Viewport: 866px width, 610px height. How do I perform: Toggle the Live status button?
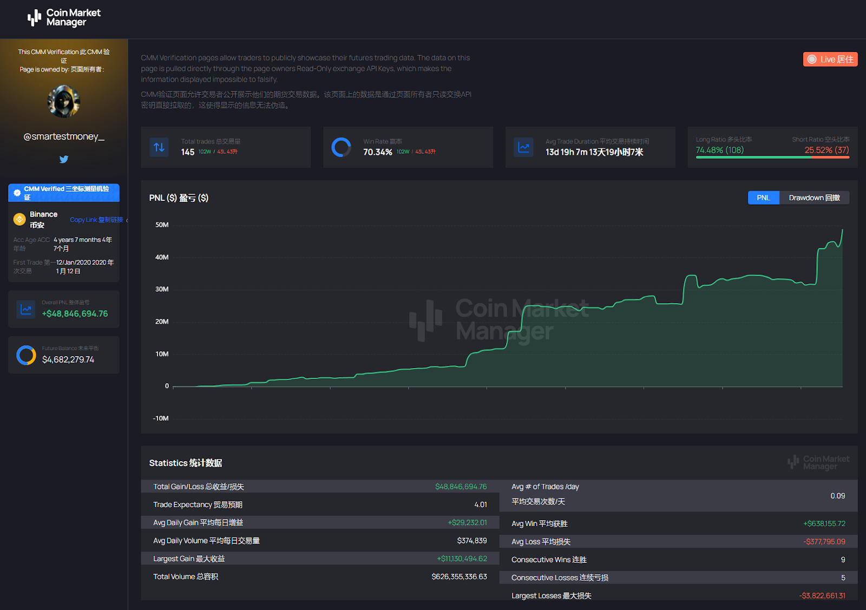coord(830,60)
